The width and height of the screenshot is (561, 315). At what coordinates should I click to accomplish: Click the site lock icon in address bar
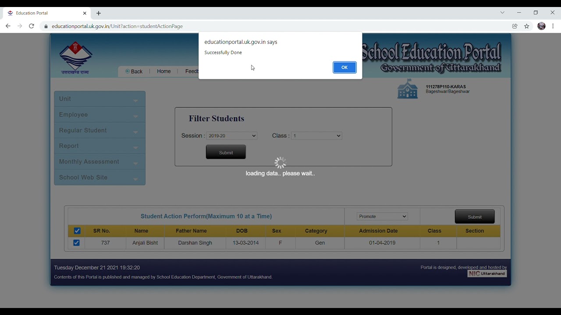tap(46, 26)
